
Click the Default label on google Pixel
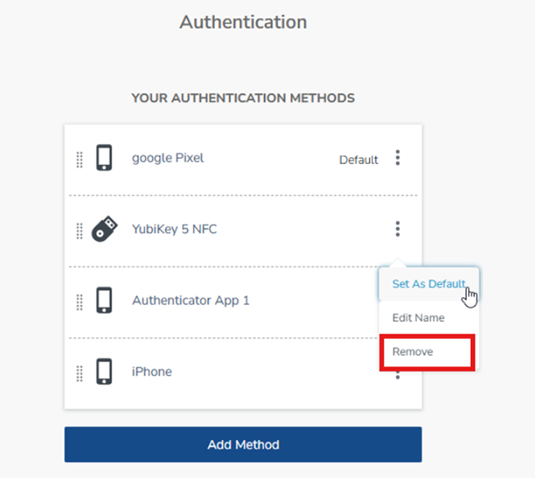359,160
